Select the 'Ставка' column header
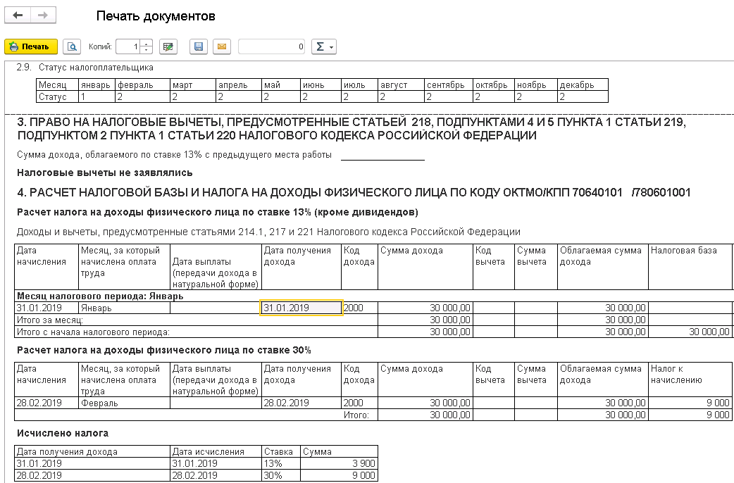The width and height of the screenshot is (734, 483). tap(281, 451)
